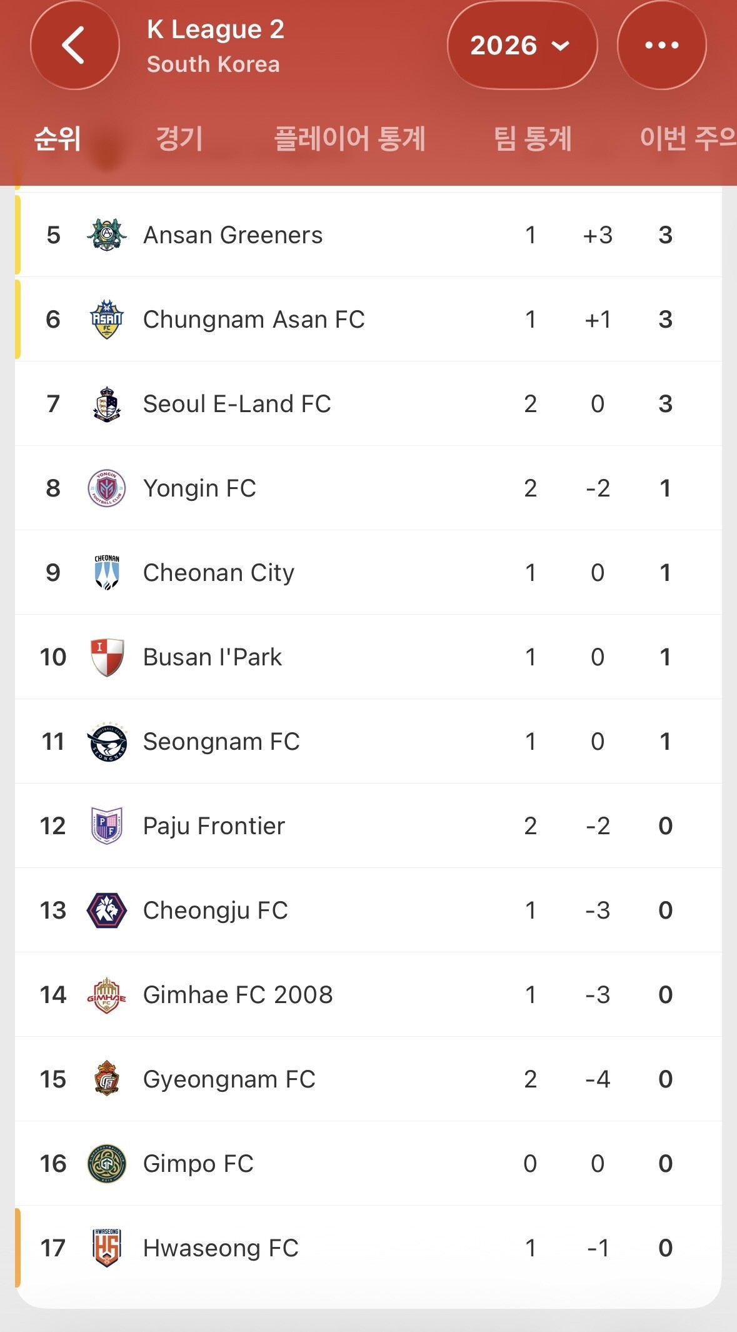Open the Paju Frontier team link
The height and width of the screenshot is (1332, 737).
point(214,826)
